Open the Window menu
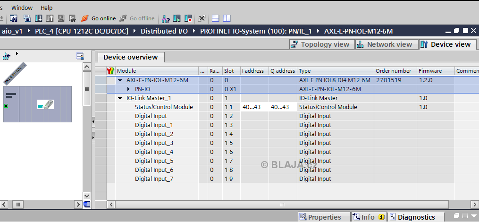 tap(22, 8)
